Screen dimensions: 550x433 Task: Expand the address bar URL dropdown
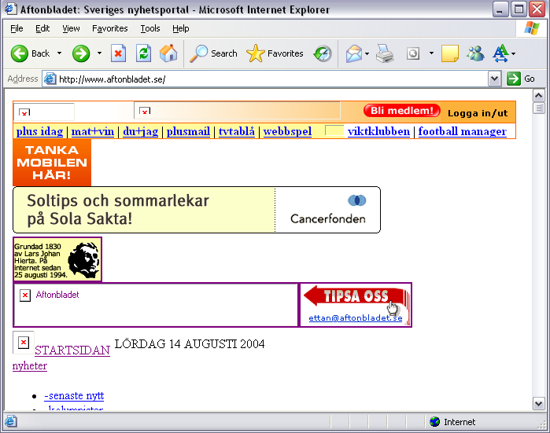(494, 79)
